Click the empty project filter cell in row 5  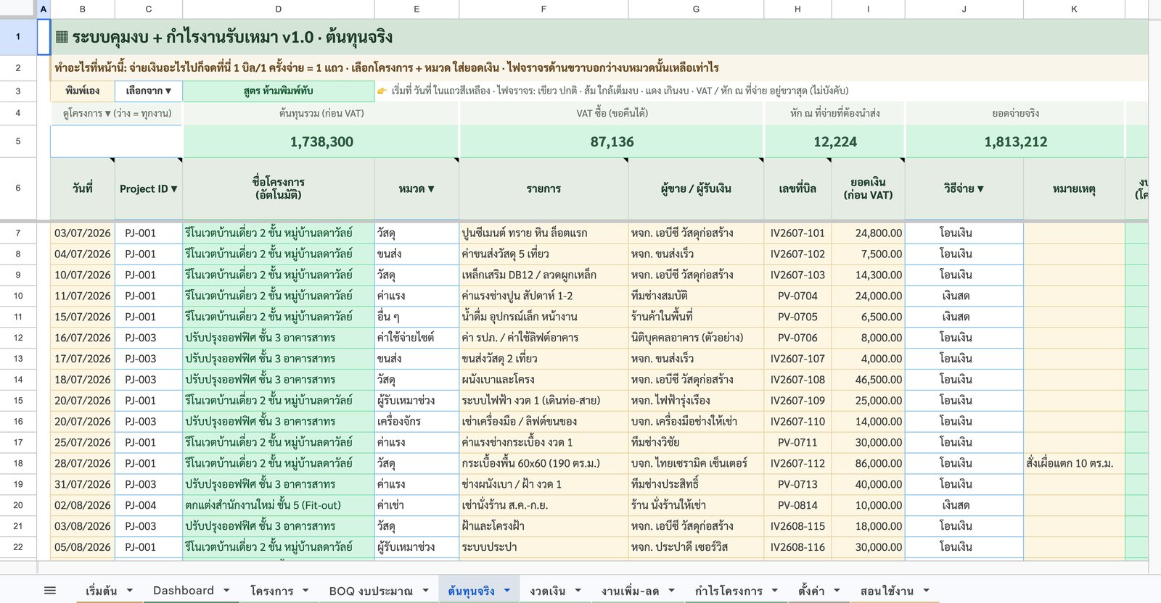(x=116, y=141)
